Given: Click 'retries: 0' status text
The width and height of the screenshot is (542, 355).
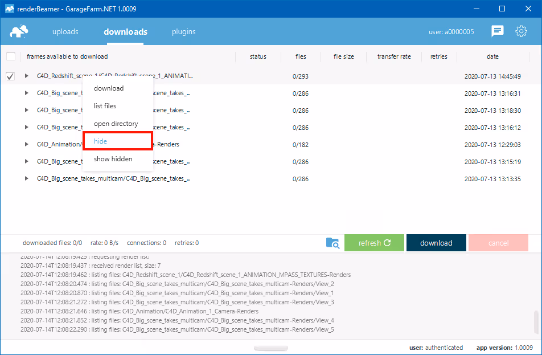Looking at the screenshot, I should tap(187, 243).
